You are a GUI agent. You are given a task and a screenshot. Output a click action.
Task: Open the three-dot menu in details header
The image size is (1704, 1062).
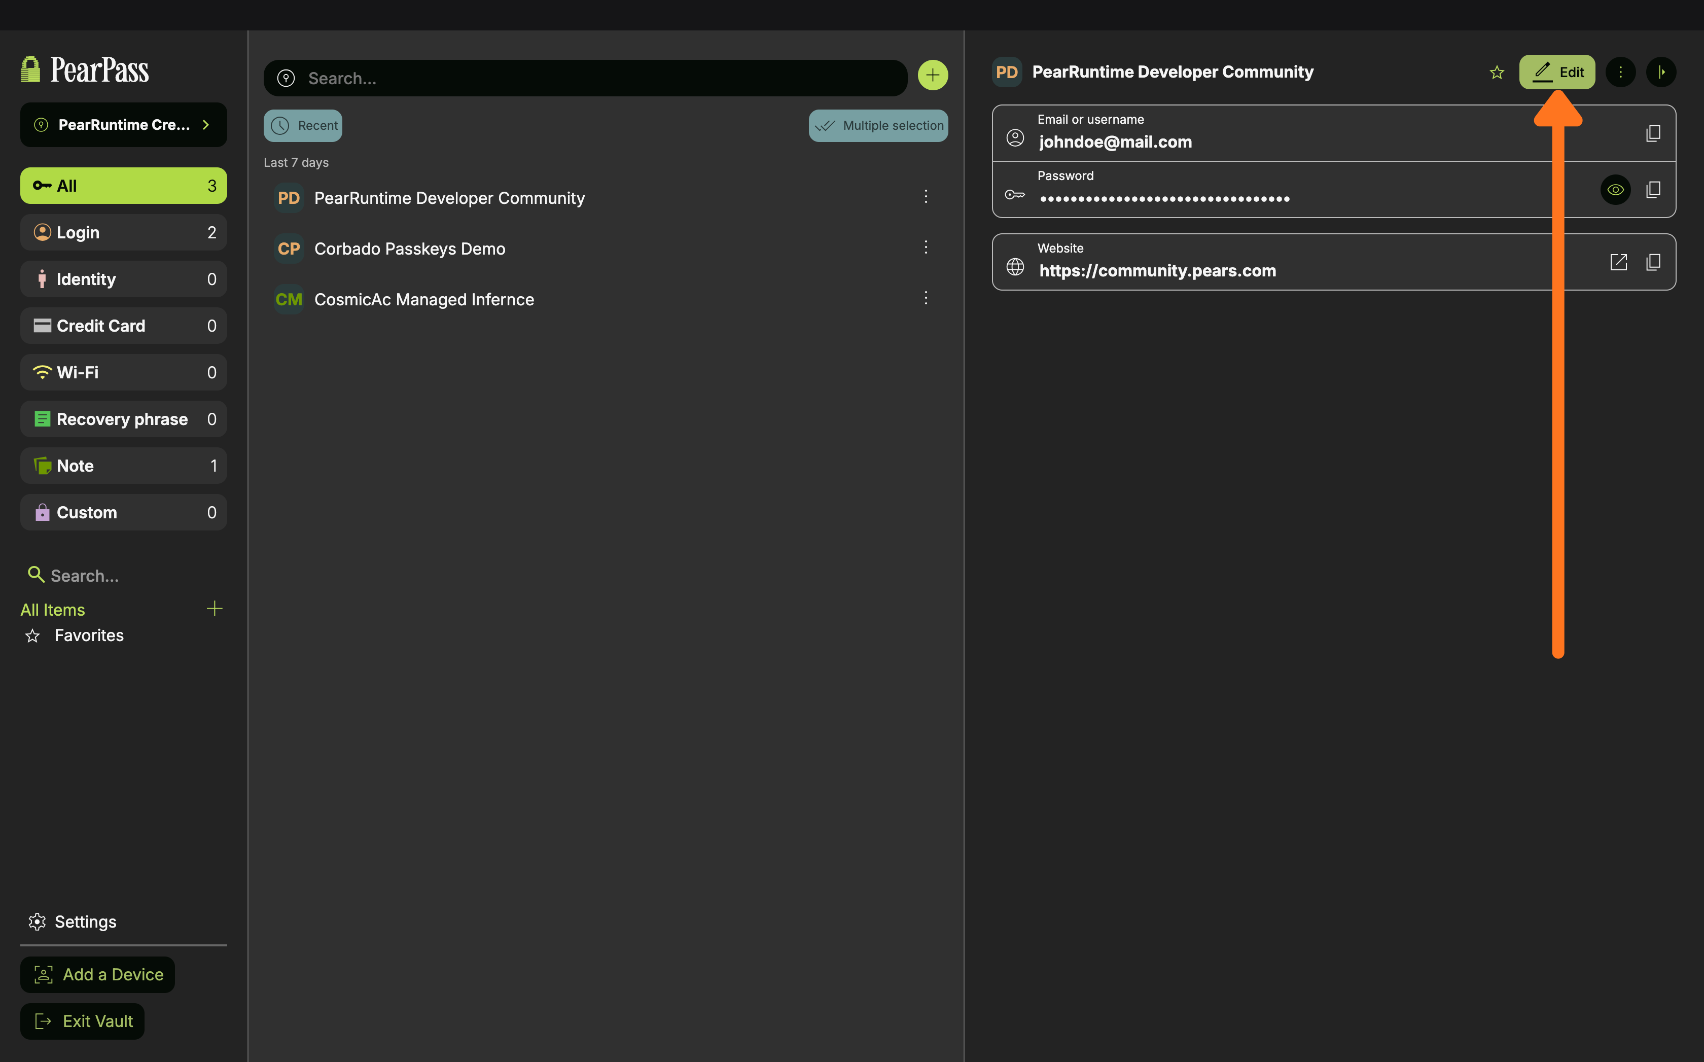[1620, 72]
